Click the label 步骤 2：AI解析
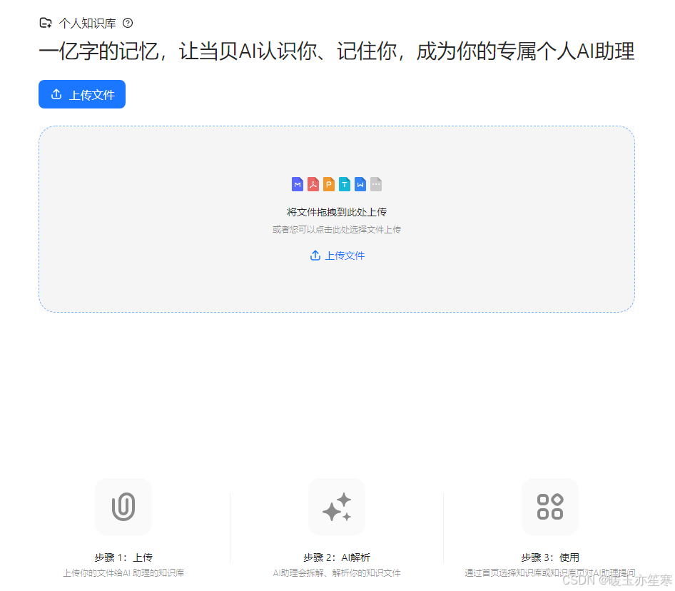This screenshot has height=591, width=675. [337, 557]
